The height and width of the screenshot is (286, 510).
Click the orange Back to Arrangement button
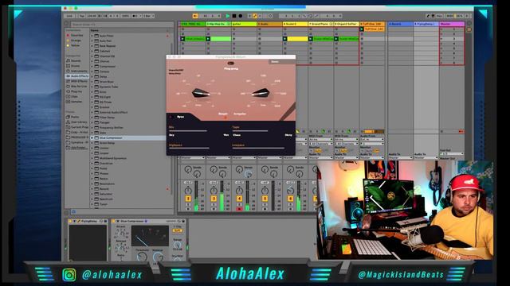tap(195, 16)
